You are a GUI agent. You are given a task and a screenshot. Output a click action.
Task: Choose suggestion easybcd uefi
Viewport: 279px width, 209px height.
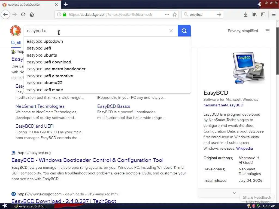pyautogui.click(x=107, y=48)
